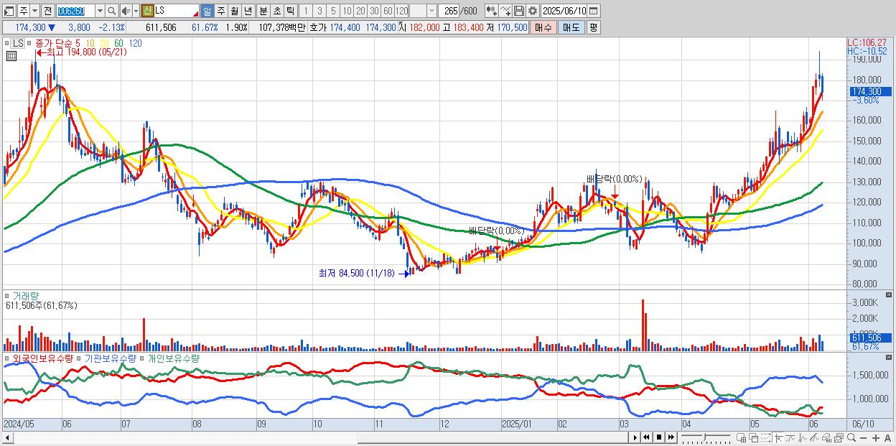Click the 신 badge icon
896x446 pixels.
point(147,11)
